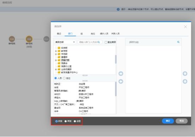Click the folder icon of 党委会
The width and height of the screenshot is (195, 137).
click(59, 63)
